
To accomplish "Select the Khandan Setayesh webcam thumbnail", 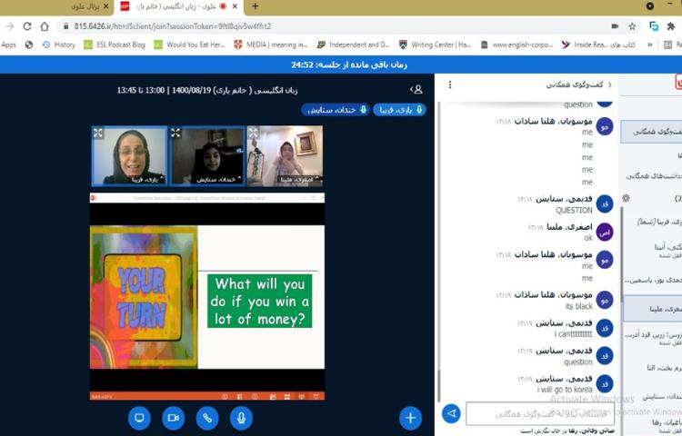I will 207,156.
